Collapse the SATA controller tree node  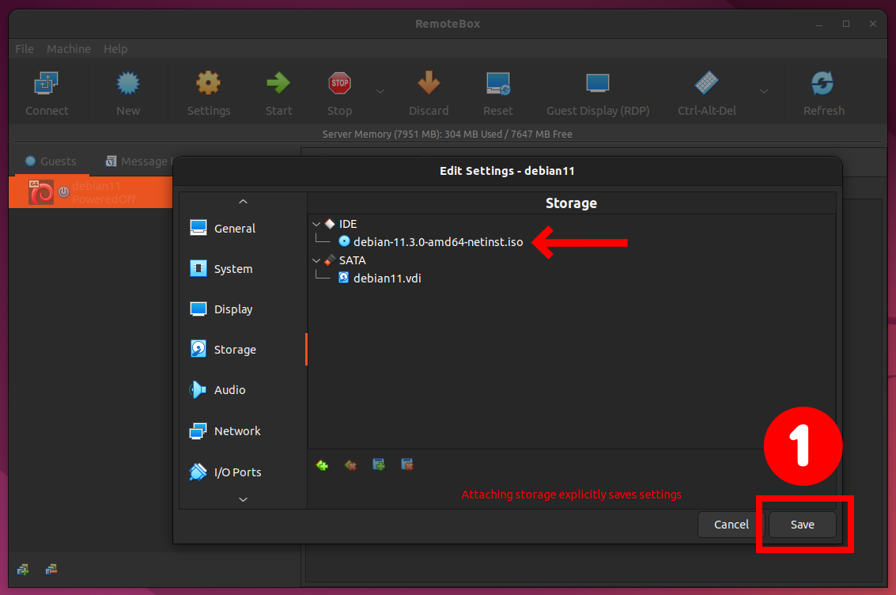(x=316, y=260)
